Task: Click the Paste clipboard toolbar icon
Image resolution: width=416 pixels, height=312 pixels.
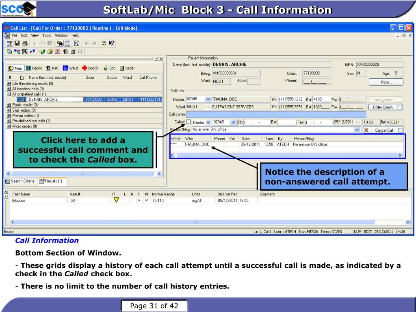Action: (x=50, y=43)
